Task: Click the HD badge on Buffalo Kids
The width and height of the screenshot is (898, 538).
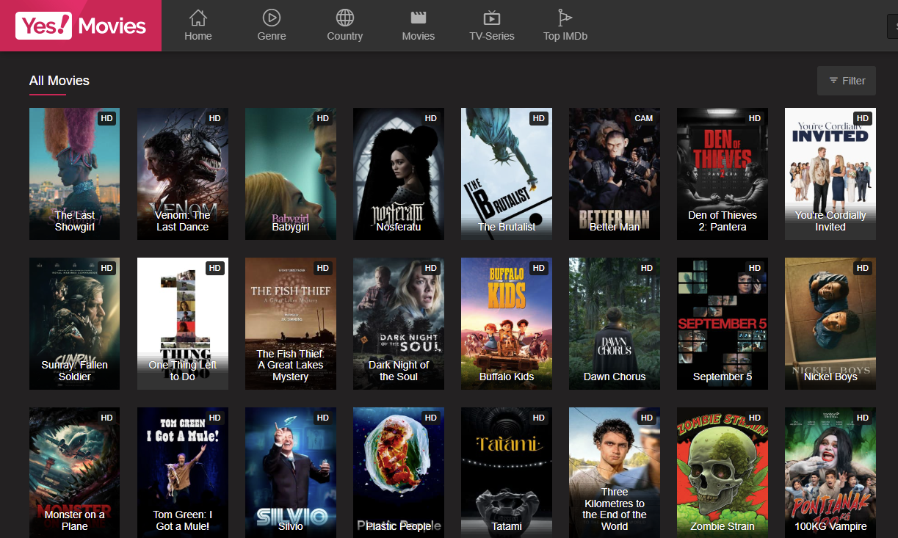Action: (x=539, y=268)
